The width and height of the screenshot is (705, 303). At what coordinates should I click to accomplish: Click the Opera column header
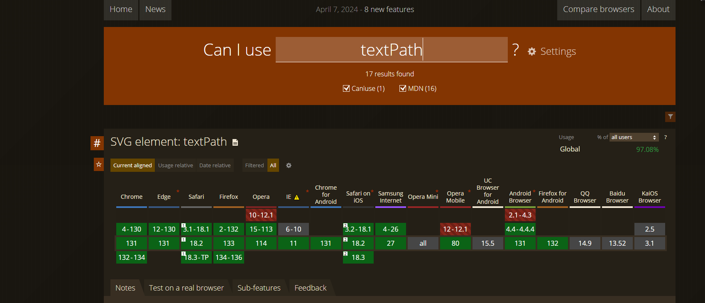261,197
